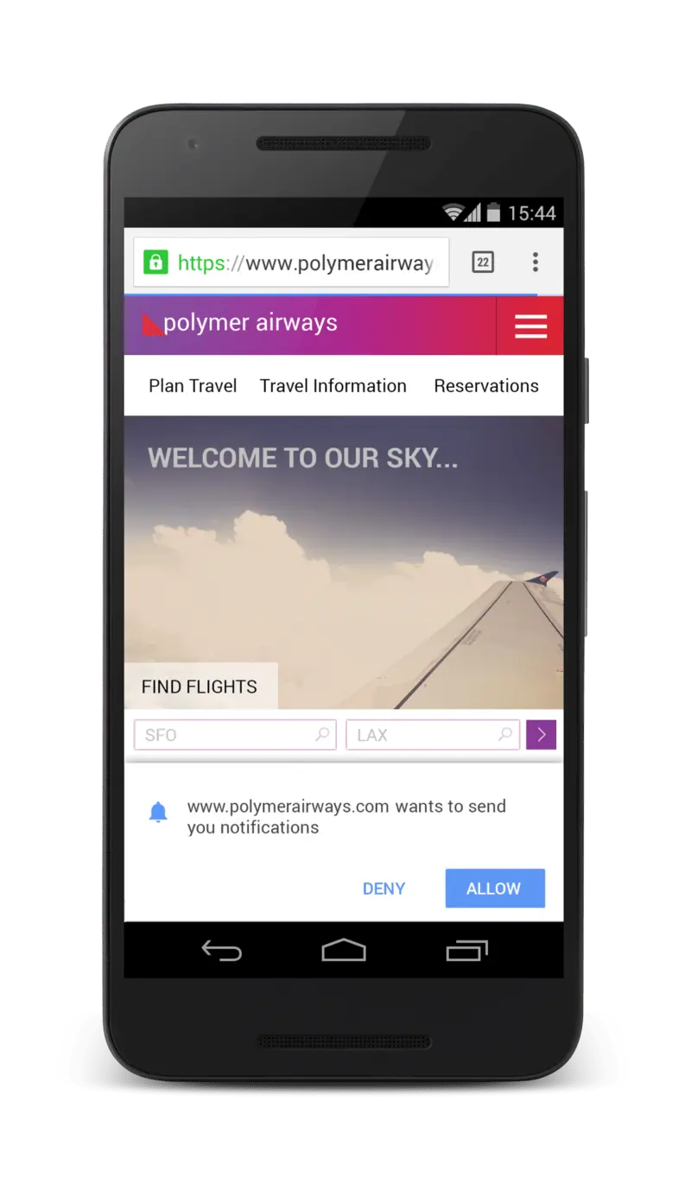This screenshot has width=691, height=1184.
Task: Open the Plan Travel menu item
Action: pos(193,386)
